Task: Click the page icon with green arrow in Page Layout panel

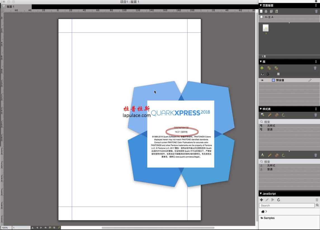Action: 277,11
